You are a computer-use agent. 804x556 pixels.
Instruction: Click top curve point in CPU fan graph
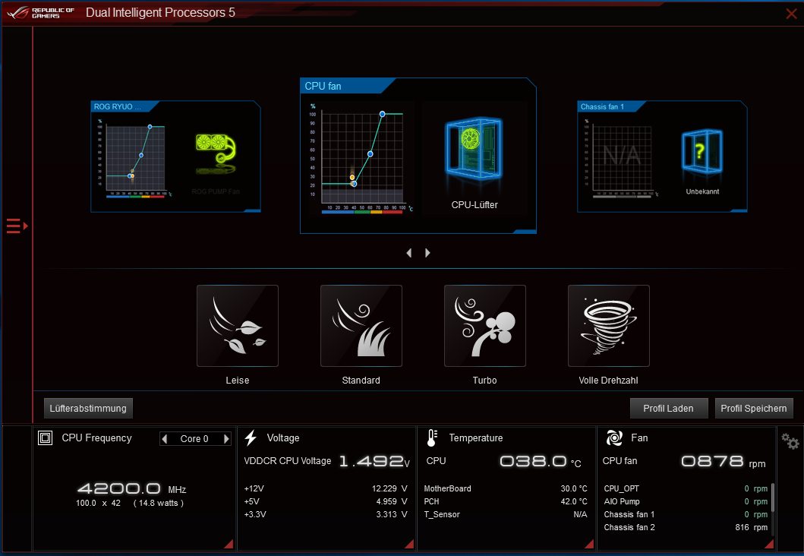pyautogui.click(x=382, y=114)
